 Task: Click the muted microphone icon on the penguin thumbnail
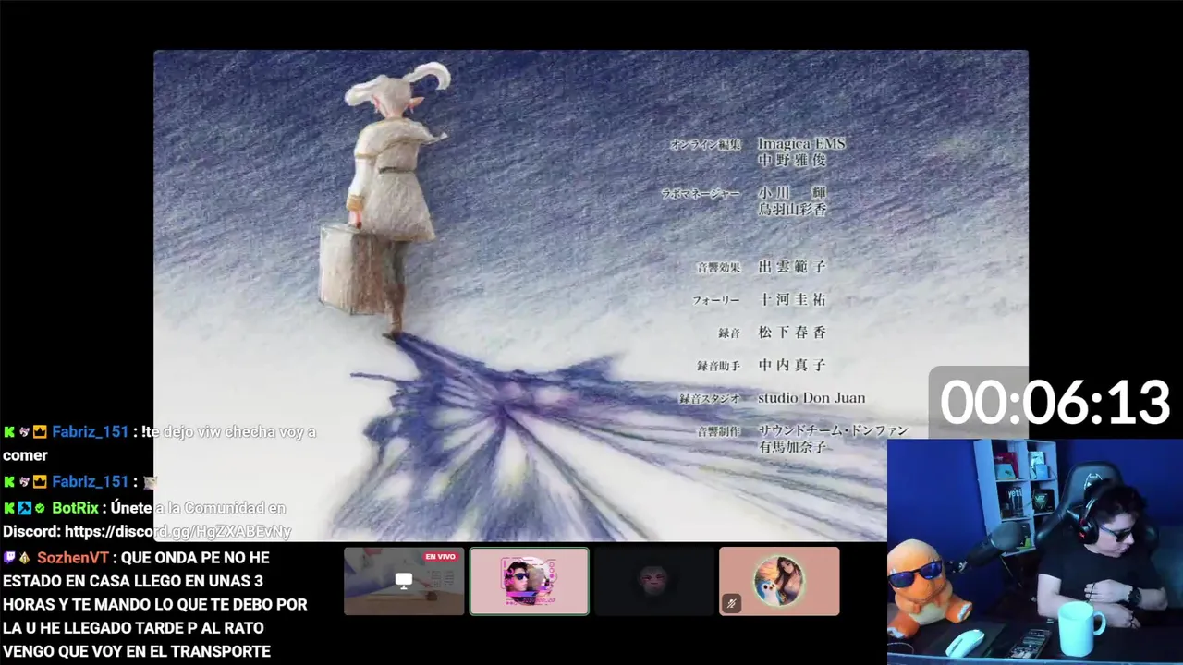click(x=732, y=604)
